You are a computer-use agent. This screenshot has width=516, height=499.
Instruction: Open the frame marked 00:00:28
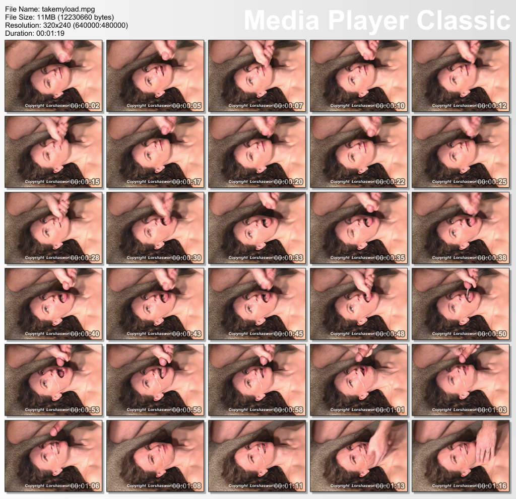[53, 228]
